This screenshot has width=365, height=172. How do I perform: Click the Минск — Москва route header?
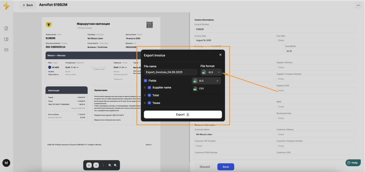click(56, 56)
